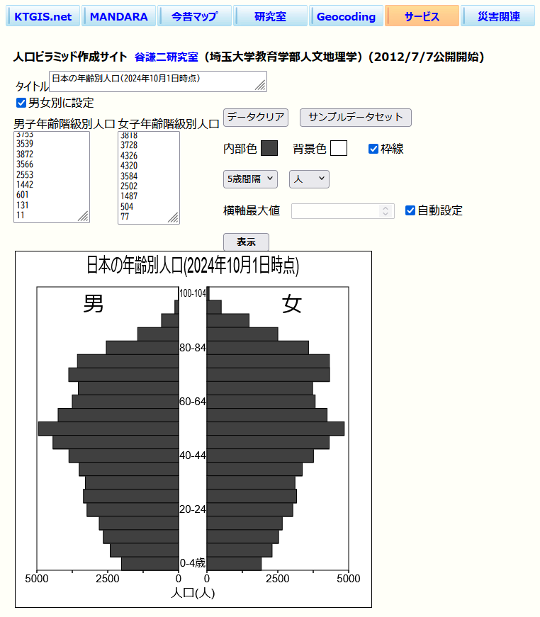Click the 20-24 age label

click(193, 509)
